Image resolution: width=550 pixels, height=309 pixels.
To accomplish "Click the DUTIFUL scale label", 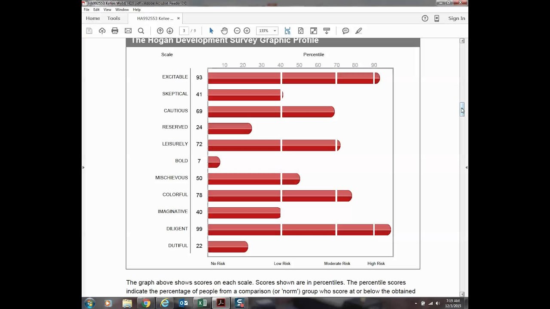I will pyautogui.click(x=178, y=245).
